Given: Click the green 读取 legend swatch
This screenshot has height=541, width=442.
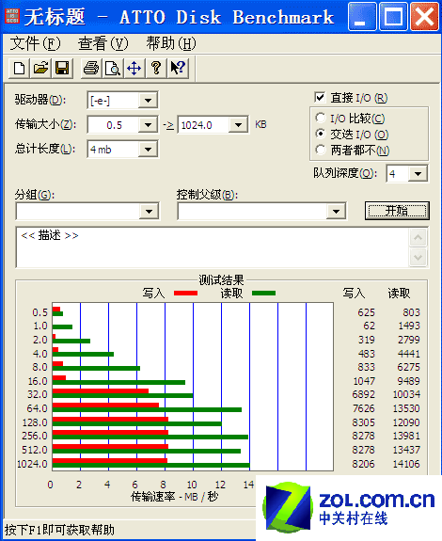Looking at the screenshot, I should (263, 294).
